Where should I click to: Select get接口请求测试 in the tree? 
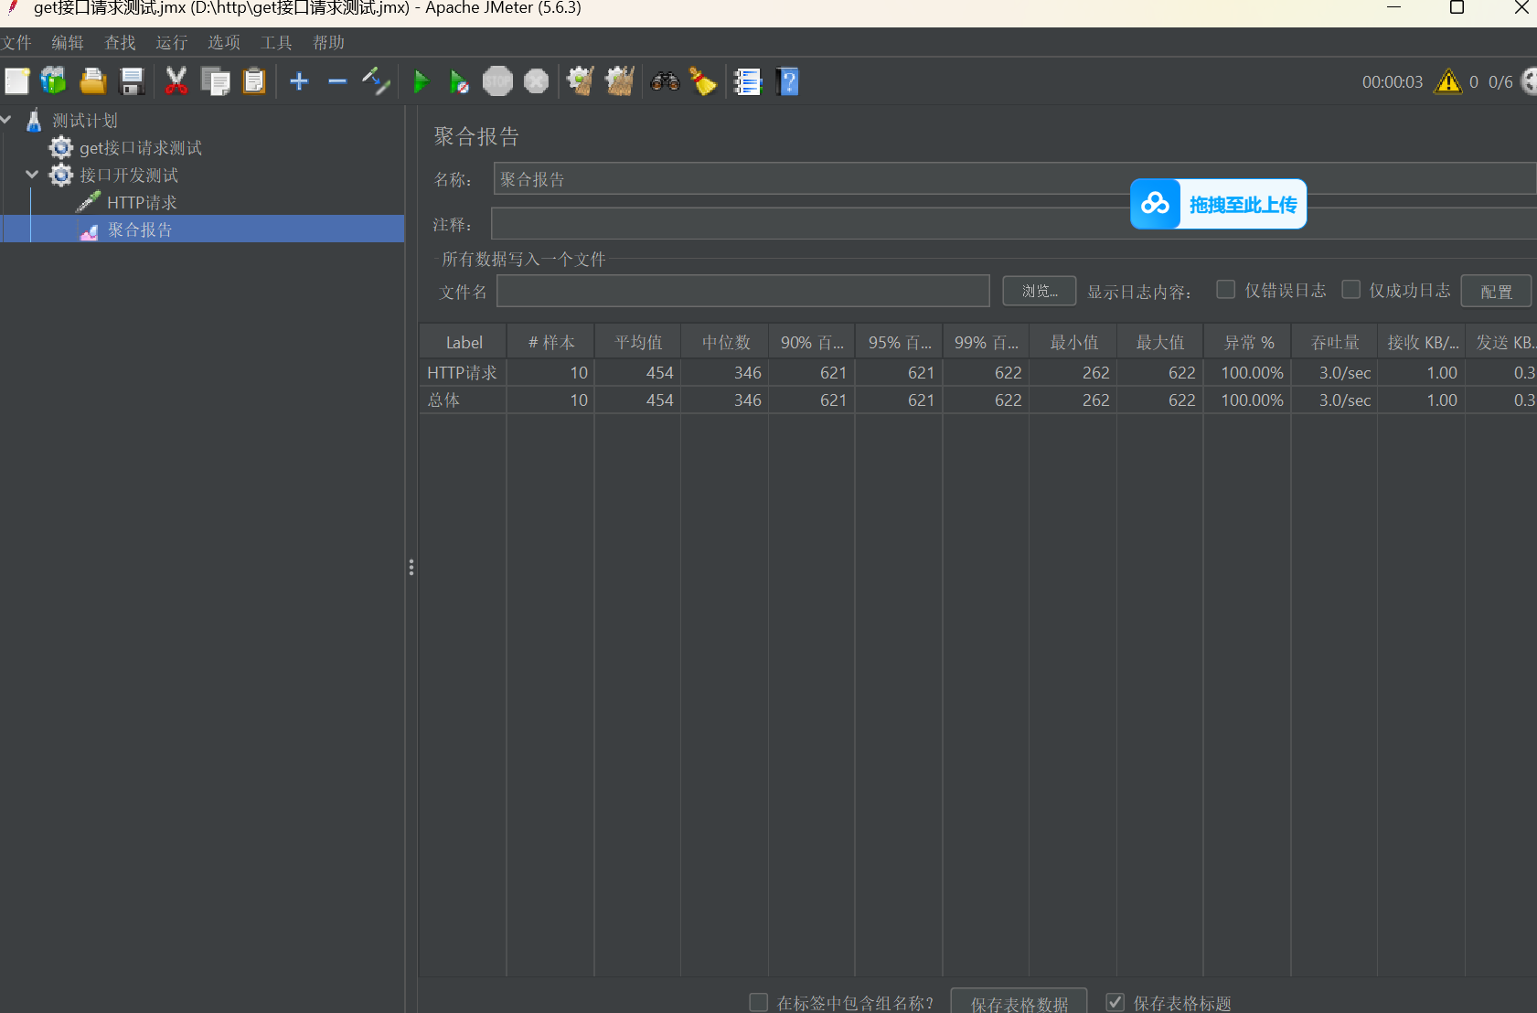click(141, 148)
